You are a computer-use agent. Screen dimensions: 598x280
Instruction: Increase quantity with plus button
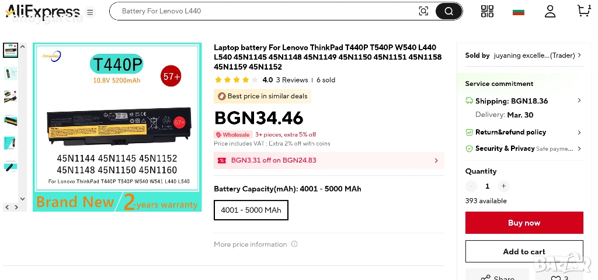503,186
